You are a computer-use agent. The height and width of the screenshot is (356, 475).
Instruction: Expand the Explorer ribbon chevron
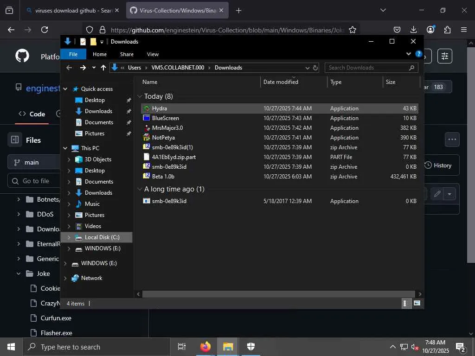[x=409, y=54]
